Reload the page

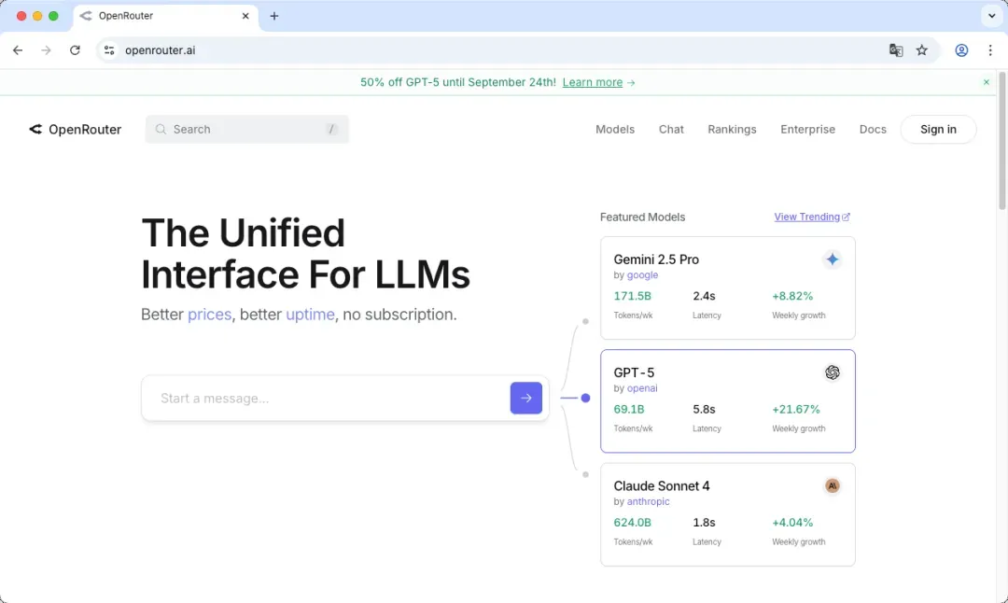pos(75,50)
